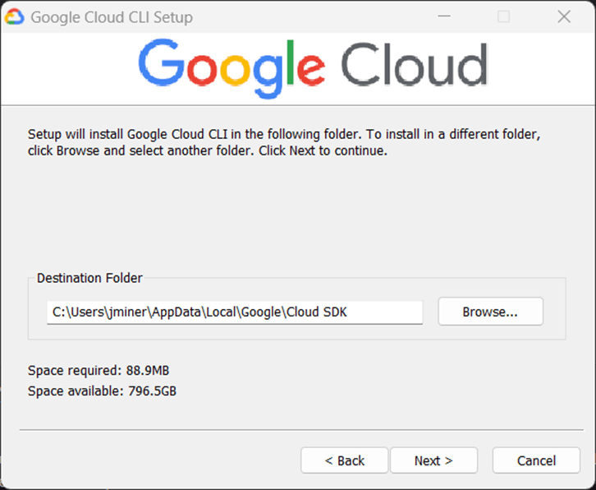Go to the previous step with Back

click(x=344, y=460)
